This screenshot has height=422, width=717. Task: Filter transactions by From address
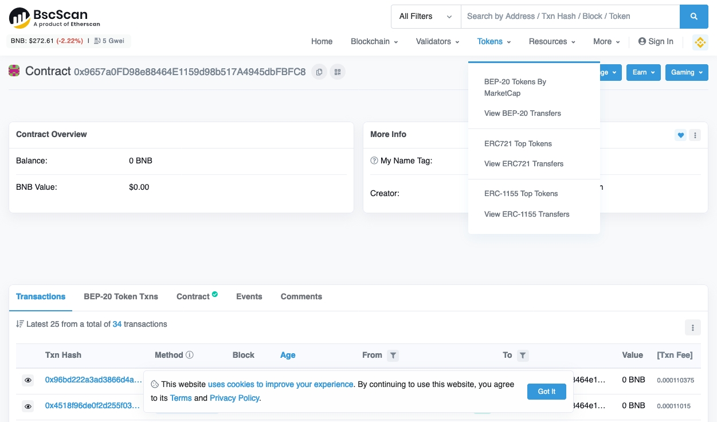coord(393,355)
